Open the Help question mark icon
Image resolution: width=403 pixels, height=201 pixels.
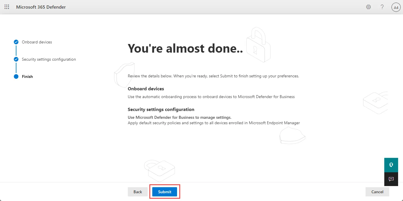(x=382, y=7)
